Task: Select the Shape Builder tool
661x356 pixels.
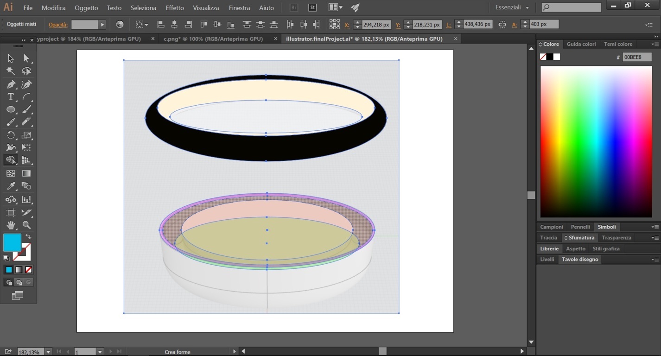Action: click(10, 159)
